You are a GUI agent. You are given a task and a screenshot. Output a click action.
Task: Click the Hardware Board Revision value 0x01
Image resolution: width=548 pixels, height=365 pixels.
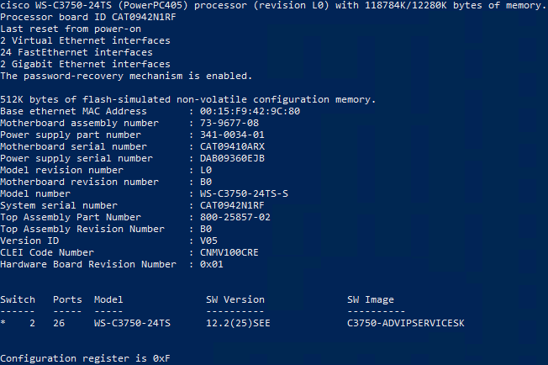coord(212,264)
